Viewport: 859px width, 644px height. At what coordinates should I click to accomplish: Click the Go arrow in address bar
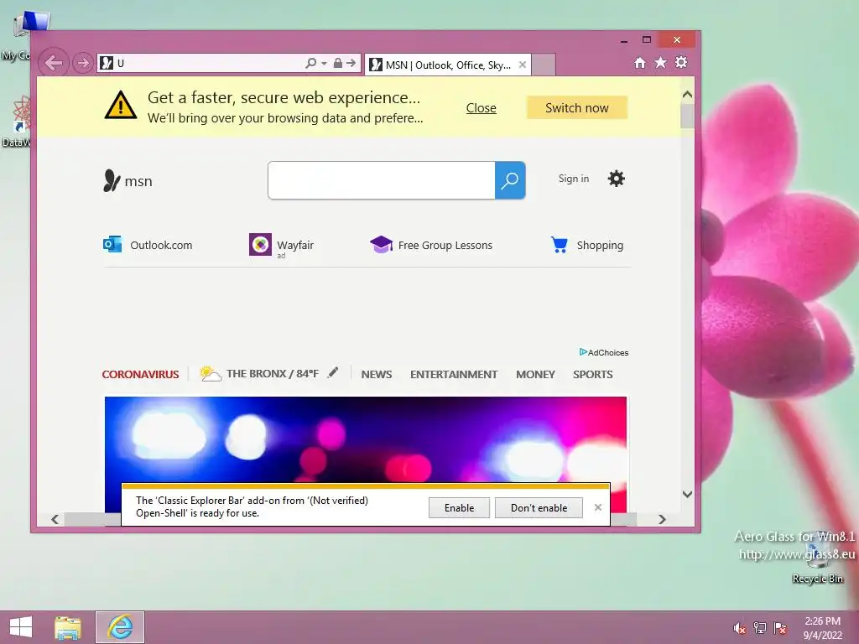coord(351,63)
